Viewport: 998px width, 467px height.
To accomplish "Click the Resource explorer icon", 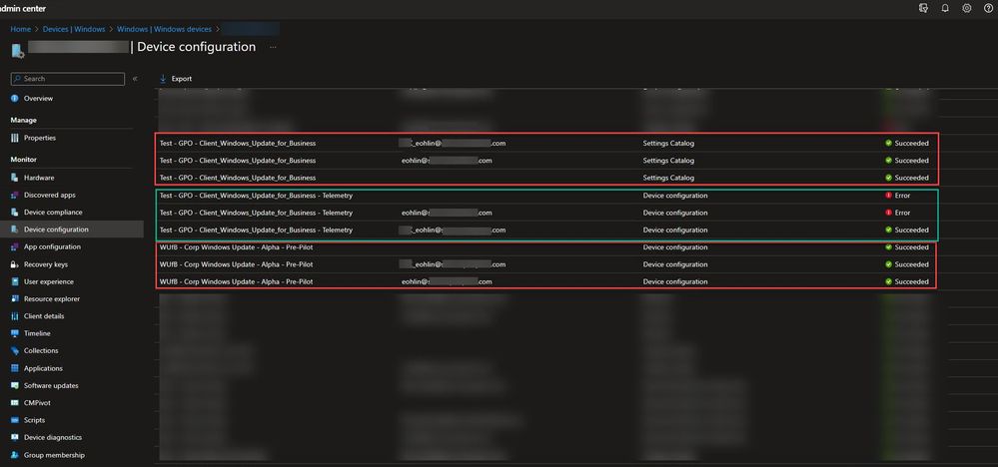I will [x=15, y=298].
